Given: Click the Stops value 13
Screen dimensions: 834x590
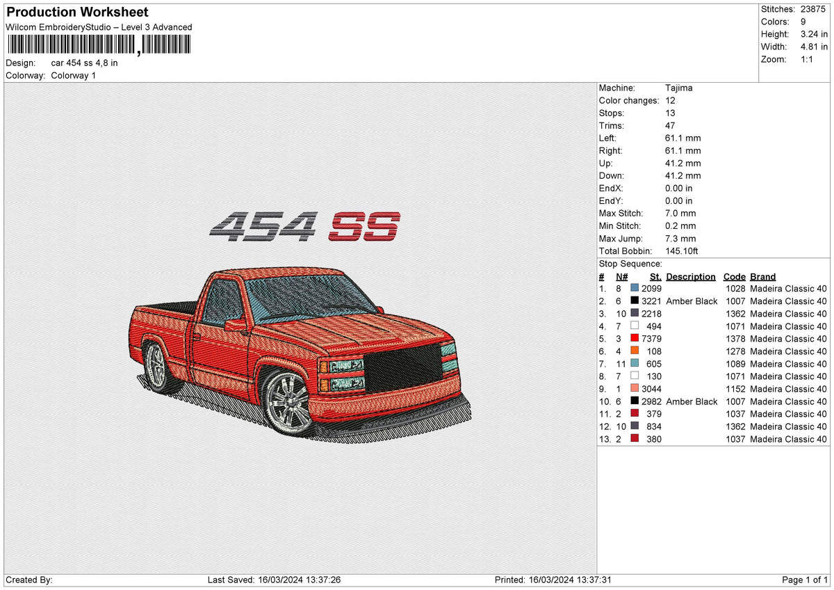Looking at the screenshot, I should coord(671,113).
